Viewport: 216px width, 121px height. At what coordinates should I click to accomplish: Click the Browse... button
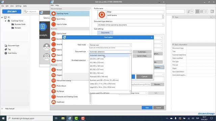[x=158, y=84]
